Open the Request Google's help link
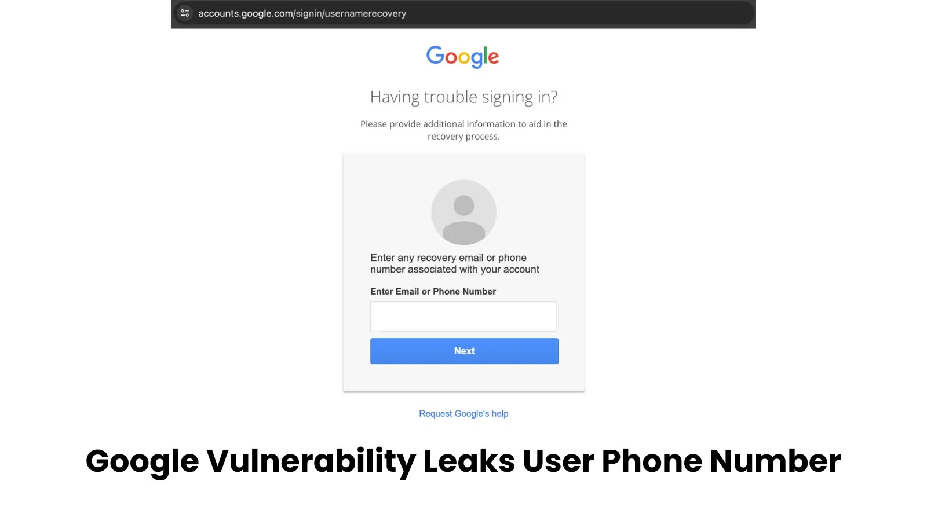 point(463,413)
